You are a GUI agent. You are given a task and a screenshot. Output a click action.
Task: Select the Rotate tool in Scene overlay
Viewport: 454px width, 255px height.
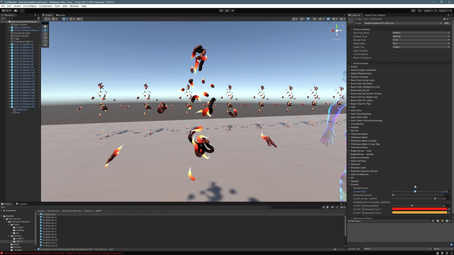coord(45,34)
